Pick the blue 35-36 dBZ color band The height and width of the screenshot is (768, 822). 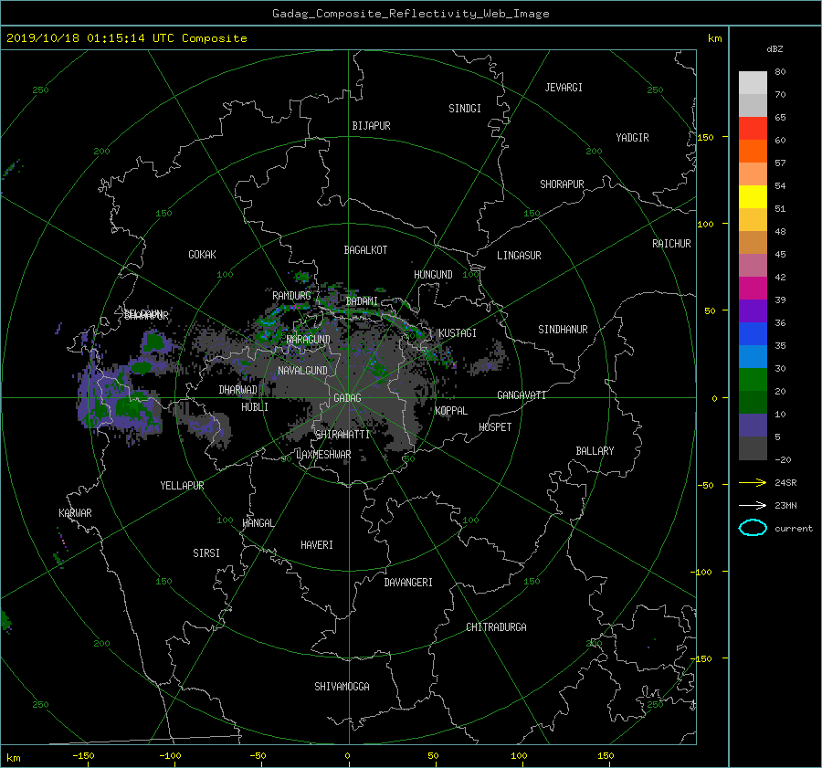pos(753,334)
